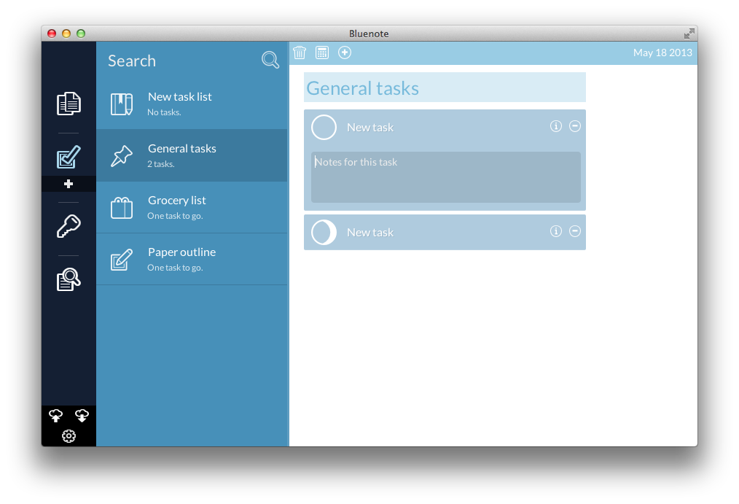
Task: Edit the General tasks title field
Action: pos(445,88)
